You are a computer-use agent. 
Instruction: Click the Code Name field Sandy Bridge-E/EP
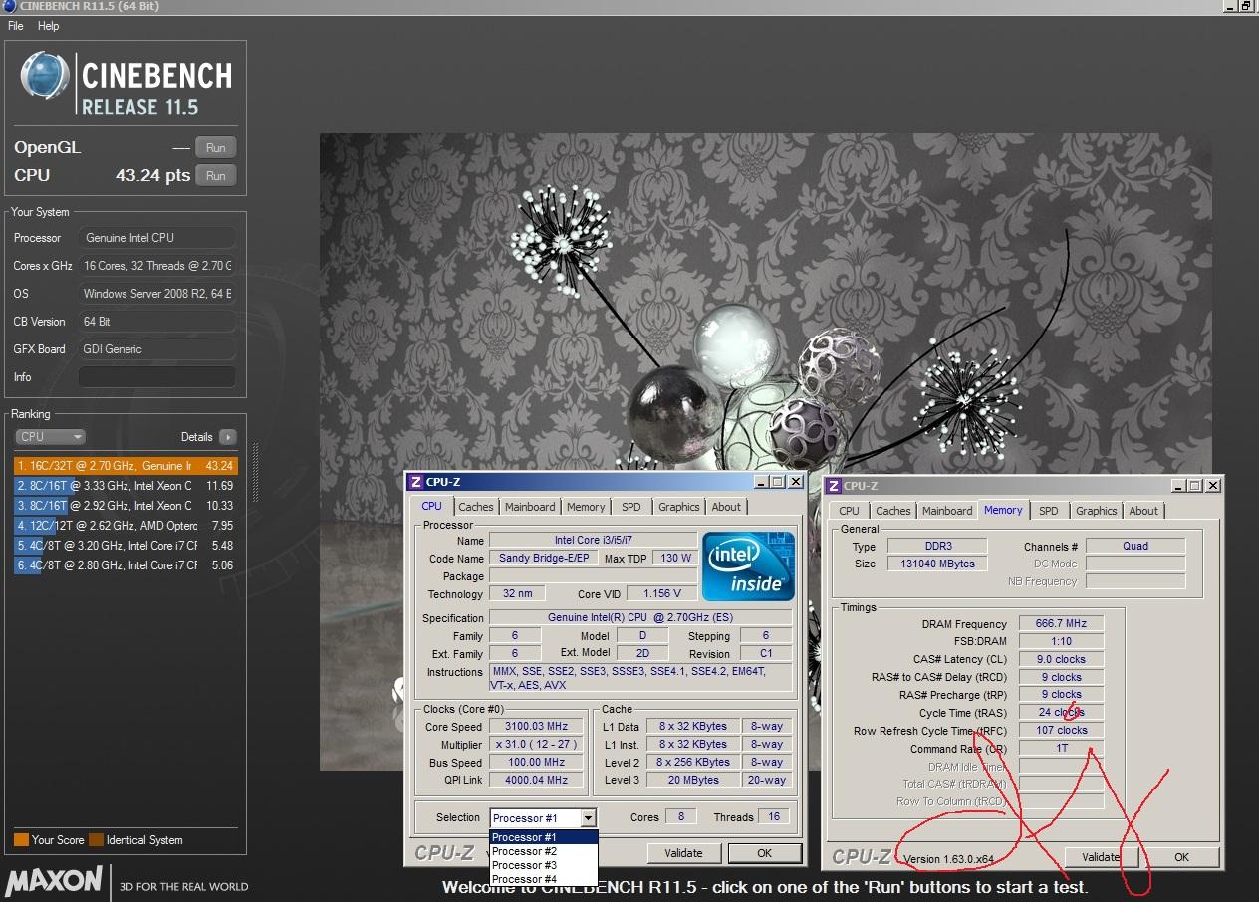point(544,559)
